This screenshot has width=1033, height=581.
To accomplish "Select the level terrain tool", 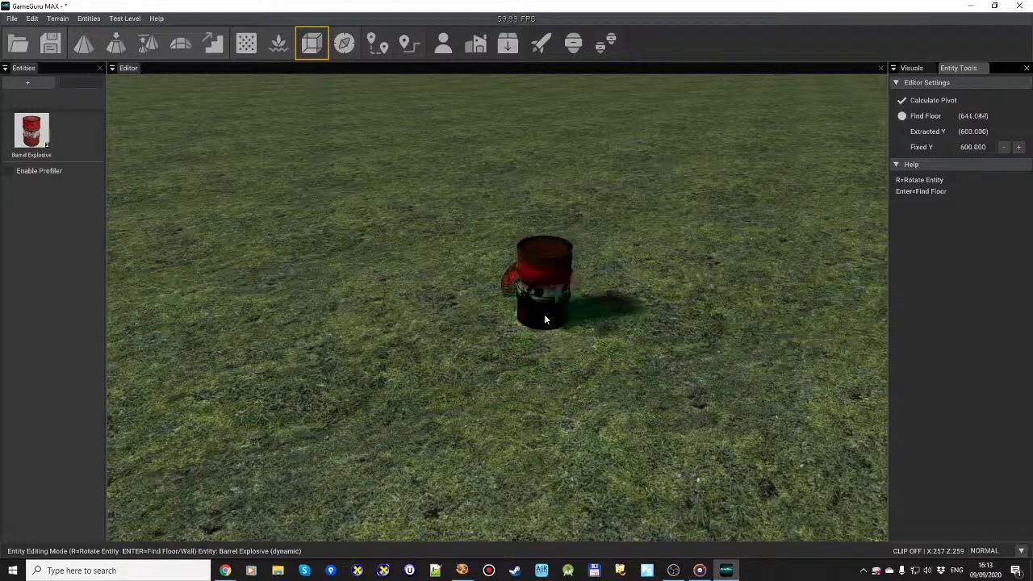I will (x=148, y=44).
